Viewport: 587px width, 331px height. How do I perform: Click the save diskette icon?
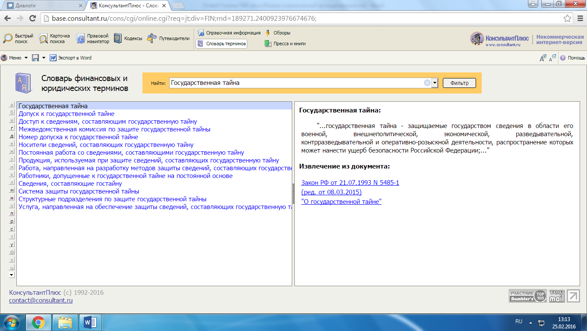[x=36, y=58]
